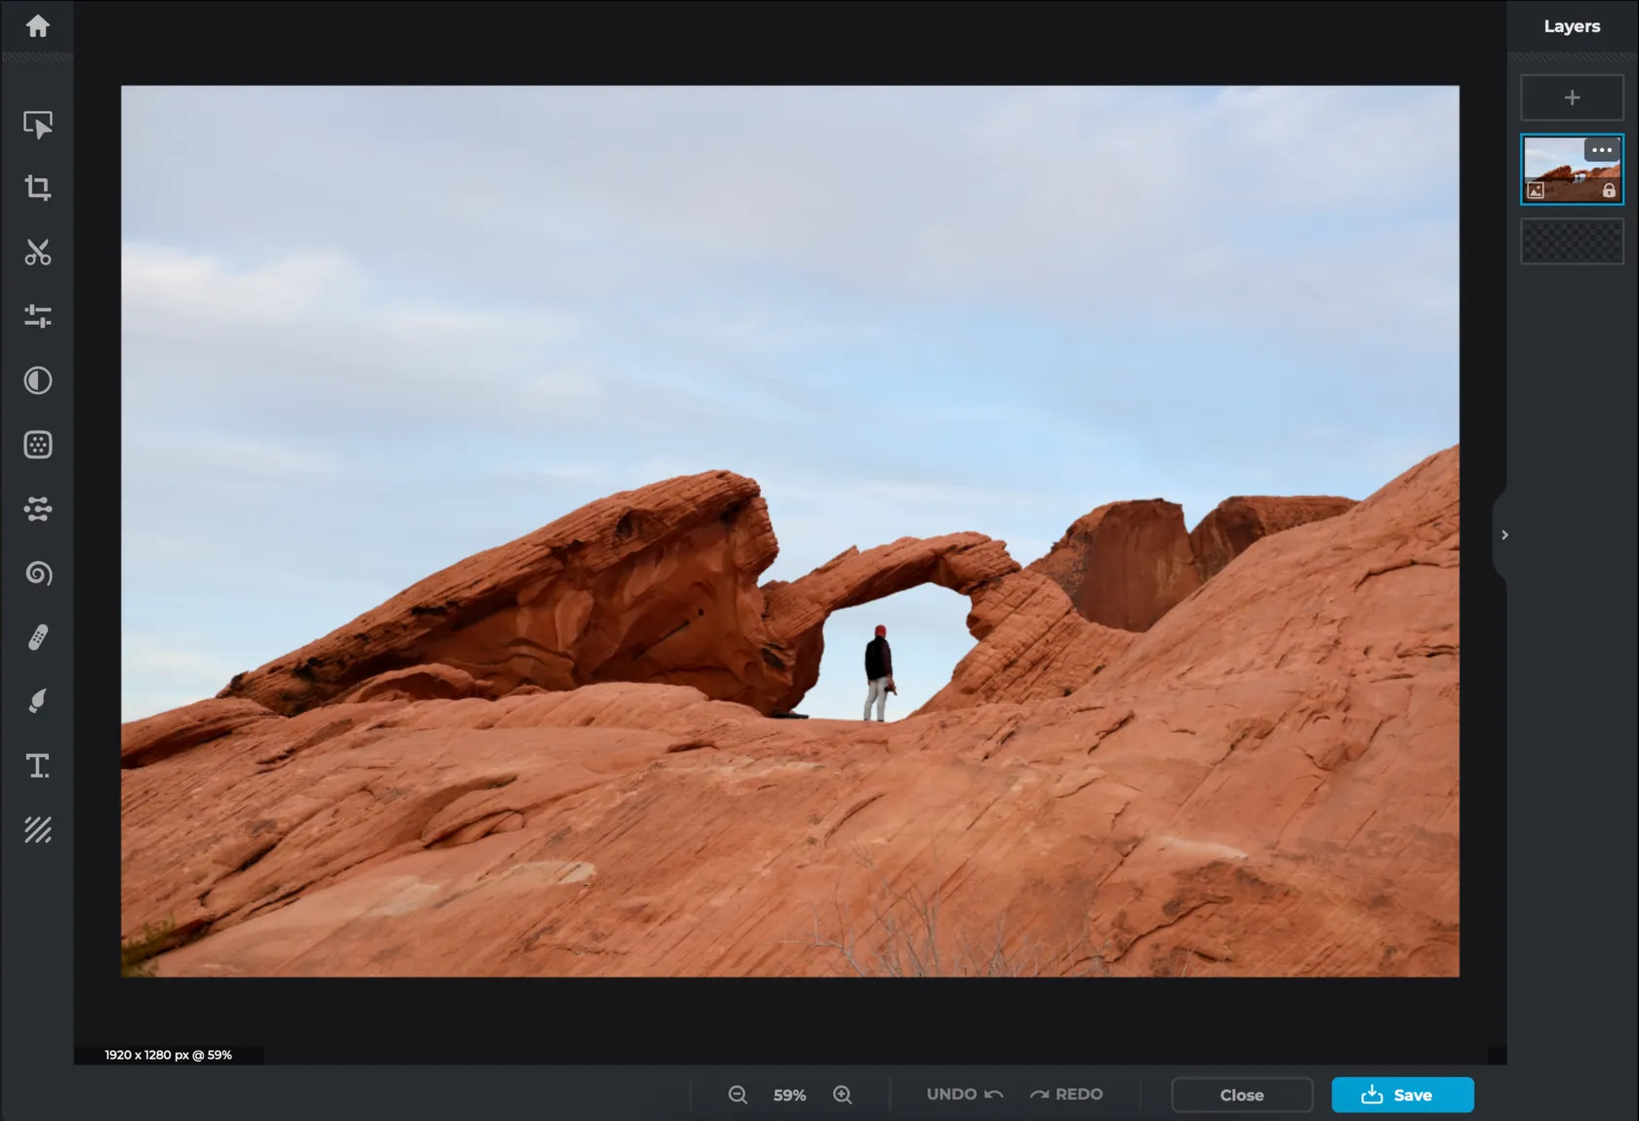Click the Save button

[1402, 1095]
